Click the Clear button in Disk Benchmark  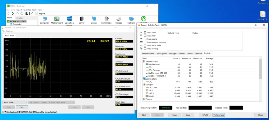point(88,107)
